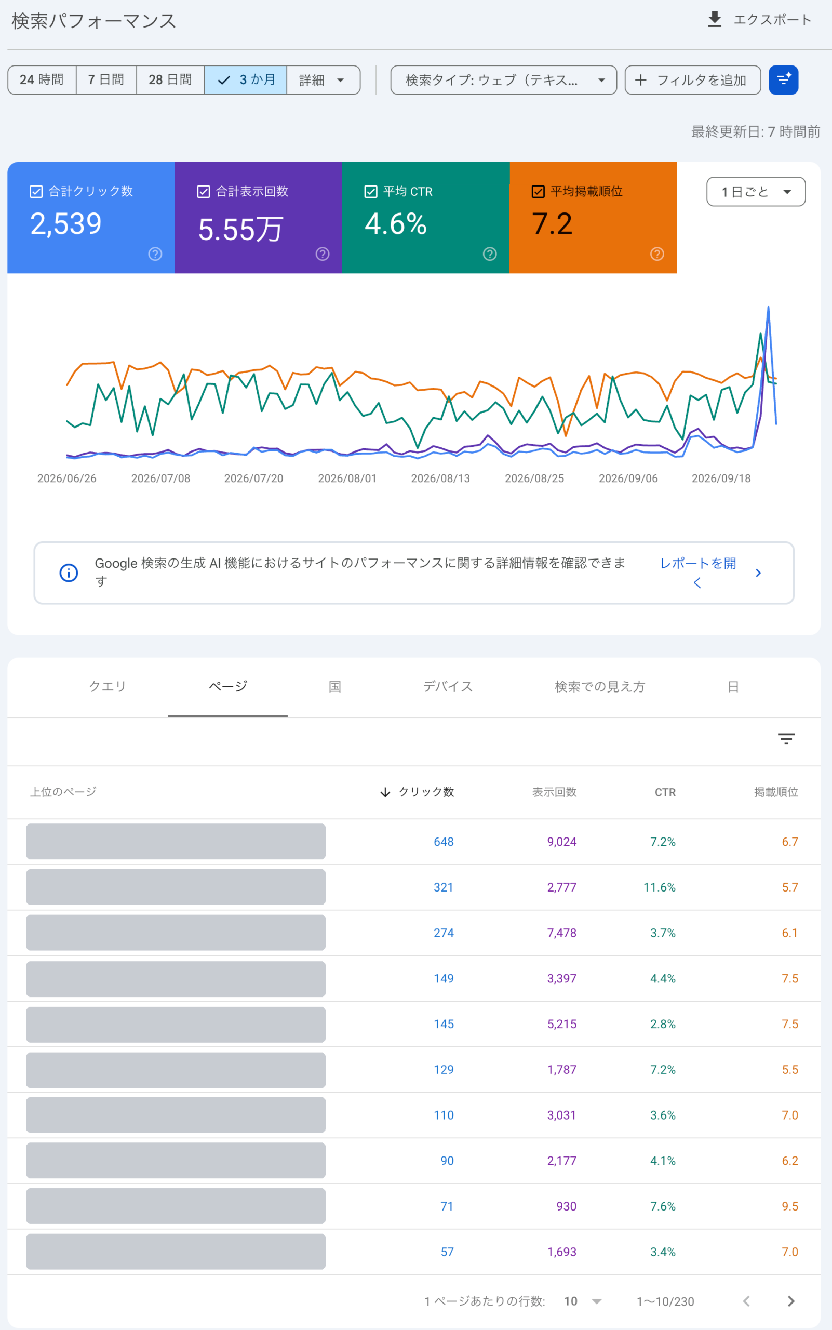Toggle 合計表示回数 metric checkbox

click(204, 192)
